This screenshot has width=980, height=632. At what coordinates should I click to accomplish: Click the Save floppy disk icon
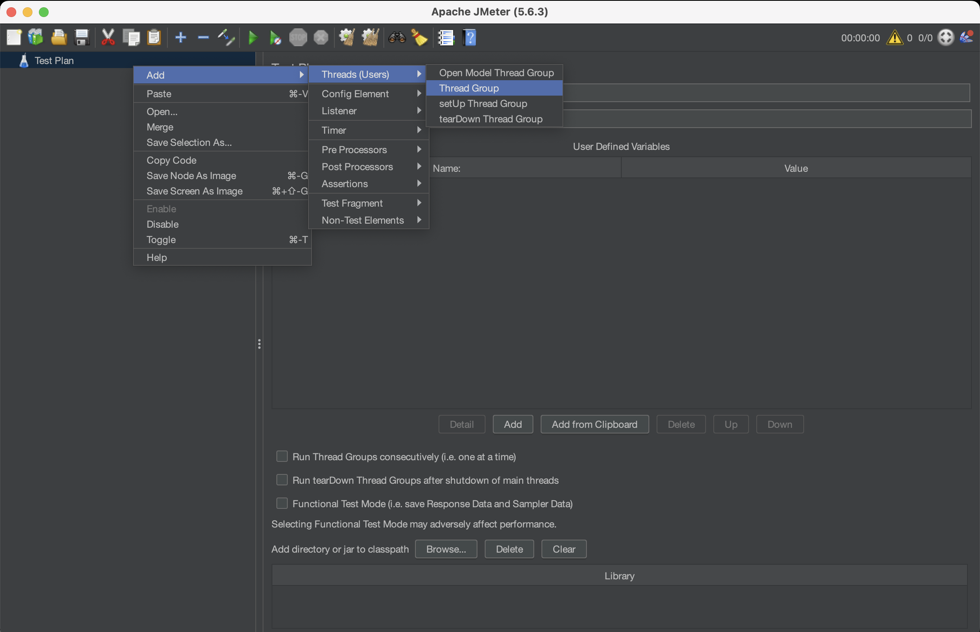(82, 38)
